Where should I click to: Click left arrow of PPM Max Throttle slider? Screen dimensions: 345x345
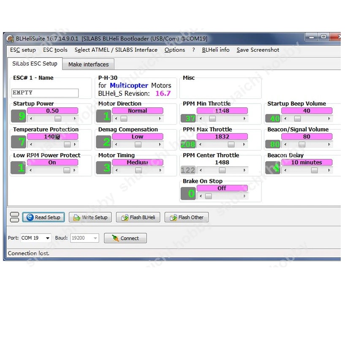pos(201,144)
